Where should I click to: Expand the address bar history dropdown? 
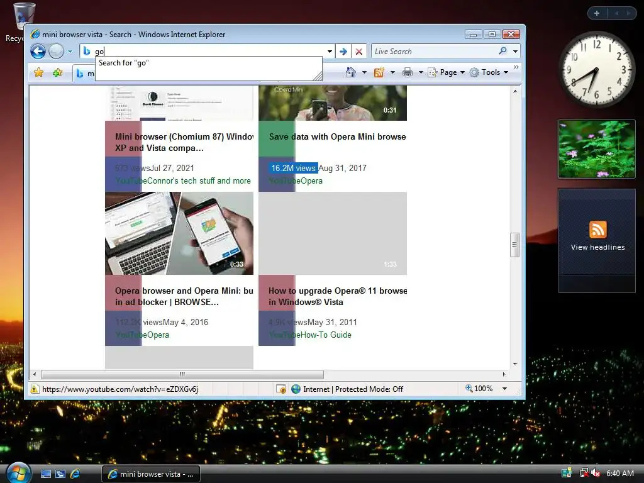tap(330, 52)
